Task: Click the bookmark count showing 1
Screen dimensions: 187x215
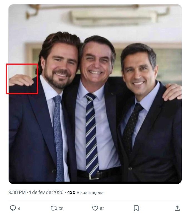Action: [x=142, y=208]
